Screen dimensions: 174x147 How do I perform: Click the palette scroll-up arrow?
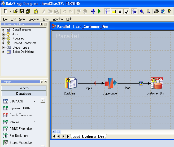pos(43,101)
